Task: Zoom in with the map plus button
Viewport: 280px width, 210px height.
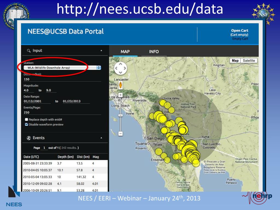Action: (121, 95)
